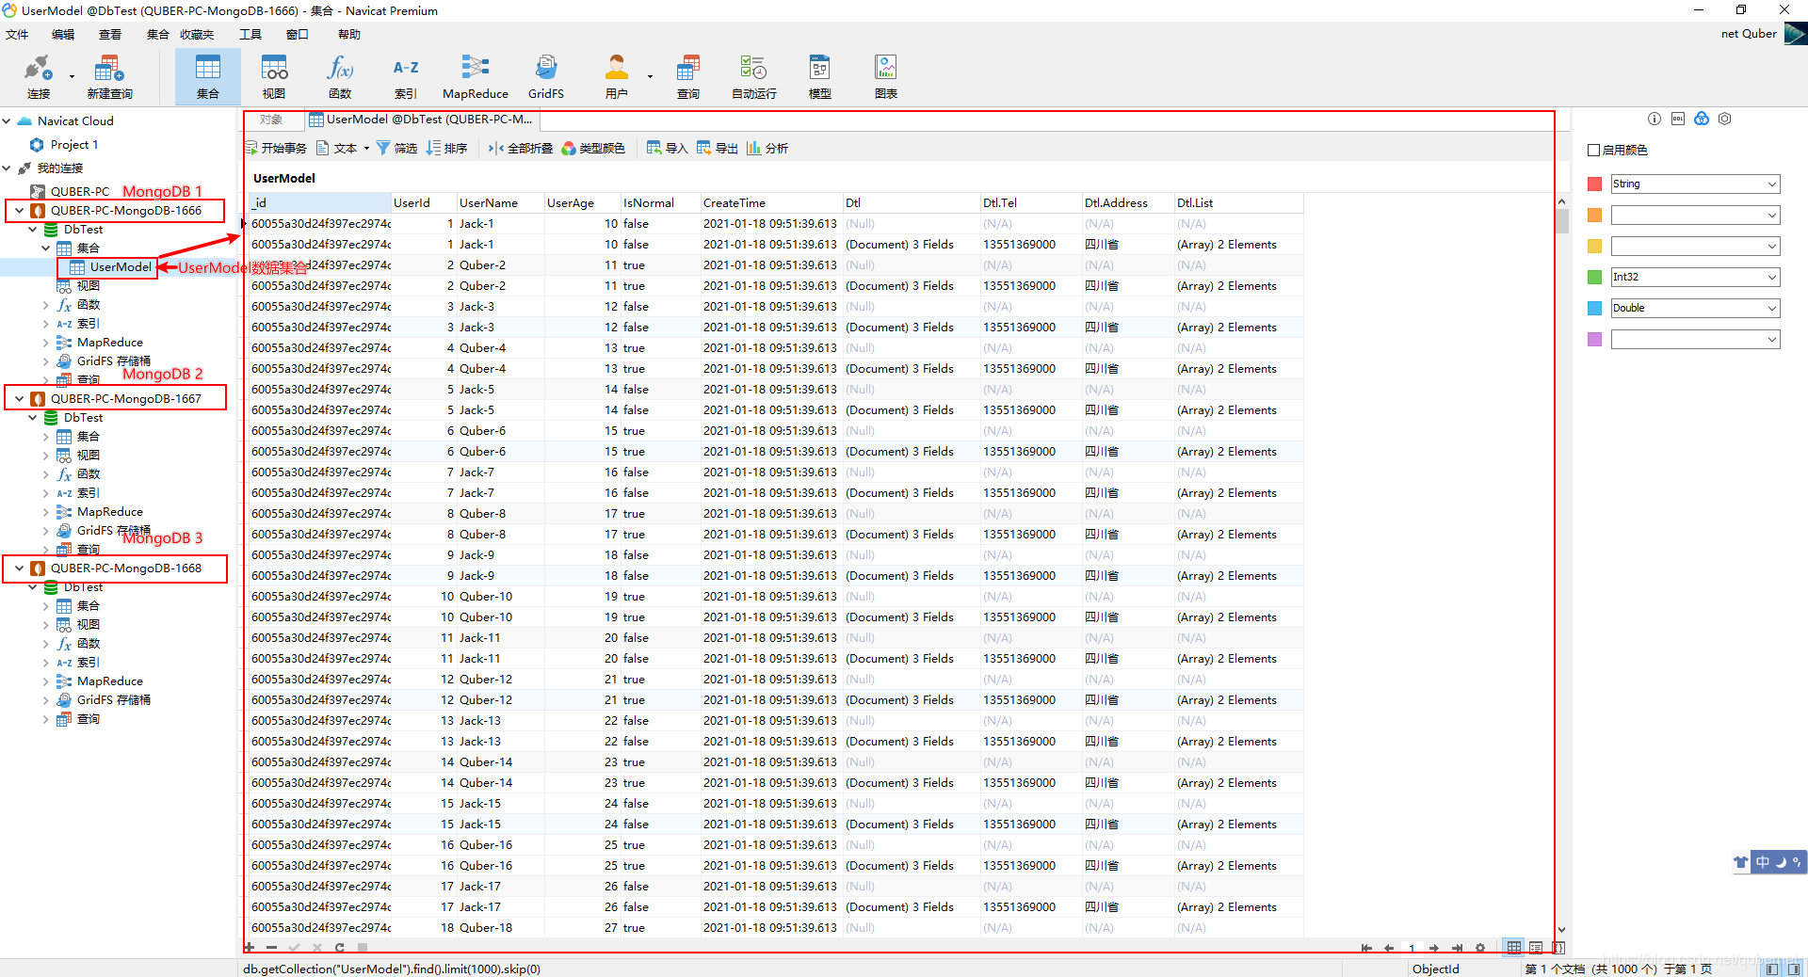Collapse the QUBER-PC-MongoDB-1666 connection node
This screenshot has height=977, width=1808.
[19, 211]
